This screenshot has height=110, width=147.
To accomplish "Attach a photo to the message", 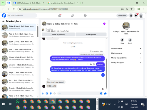I will click(47, 94).
